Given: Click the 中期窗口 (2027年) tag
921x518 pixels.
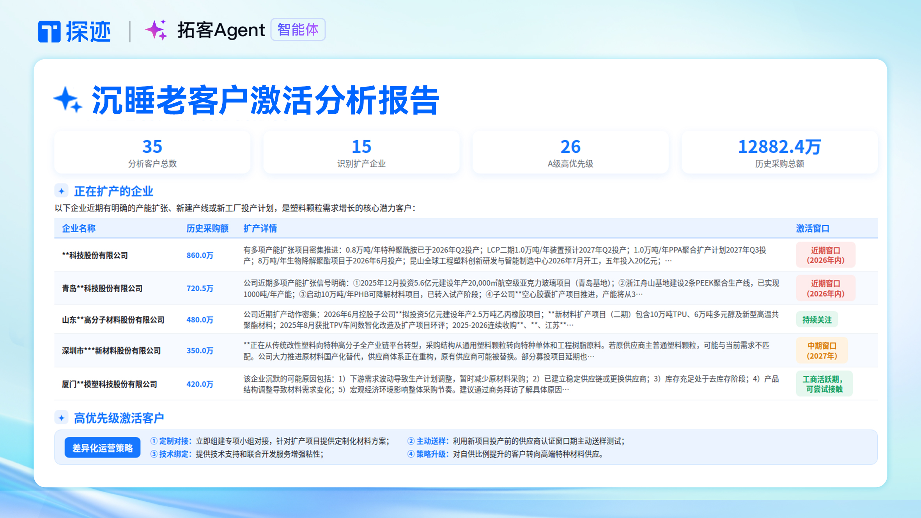Looking at the screenshot, I should 822,350.
